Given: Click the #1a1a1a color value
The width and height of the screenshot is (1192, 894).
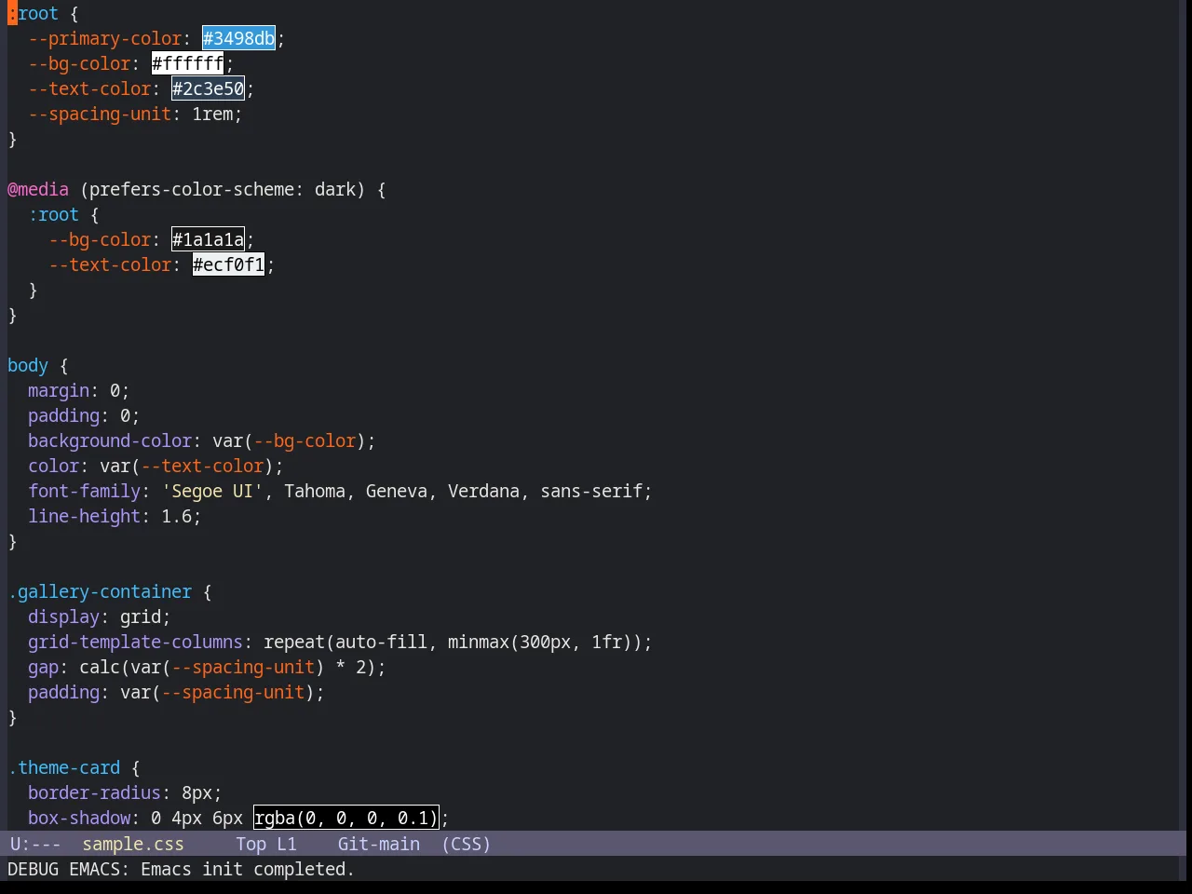Looking at the screenshot, I should pyautogui.click(x=208, y=239).
